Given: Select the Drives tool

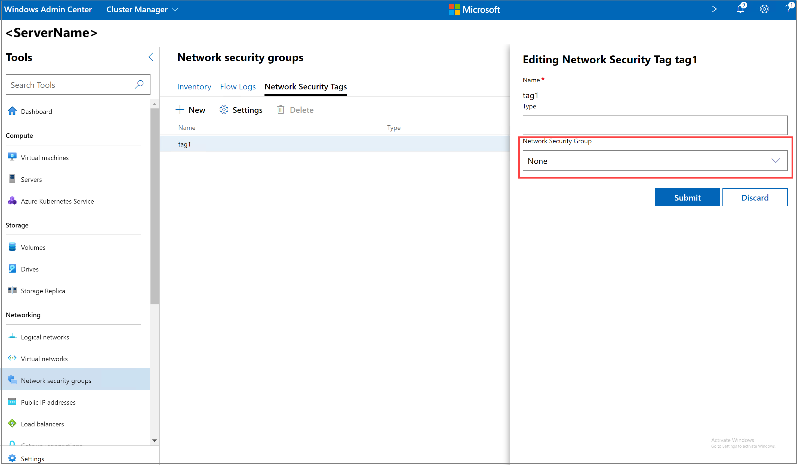Looking at the screenshot, I should point(29,269).
